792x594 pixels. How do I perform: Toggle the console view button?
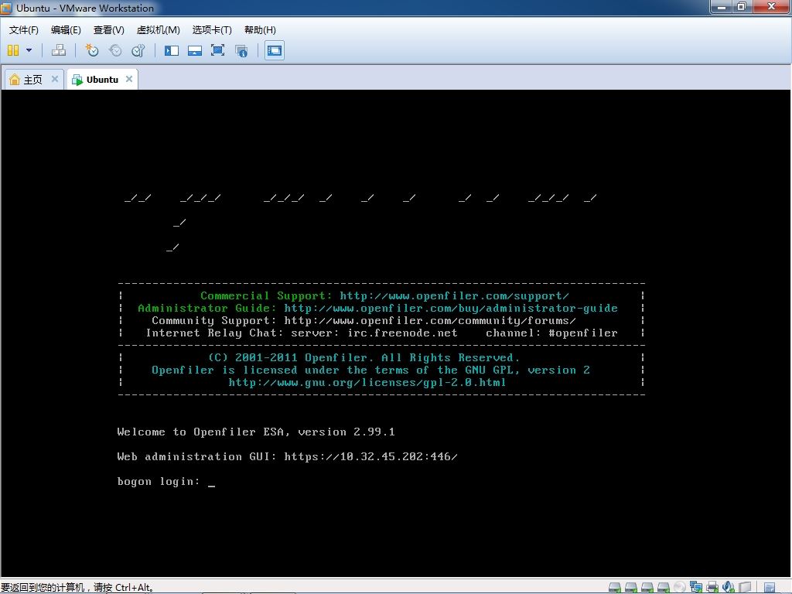pyautogui.click(x=275, y=50)
